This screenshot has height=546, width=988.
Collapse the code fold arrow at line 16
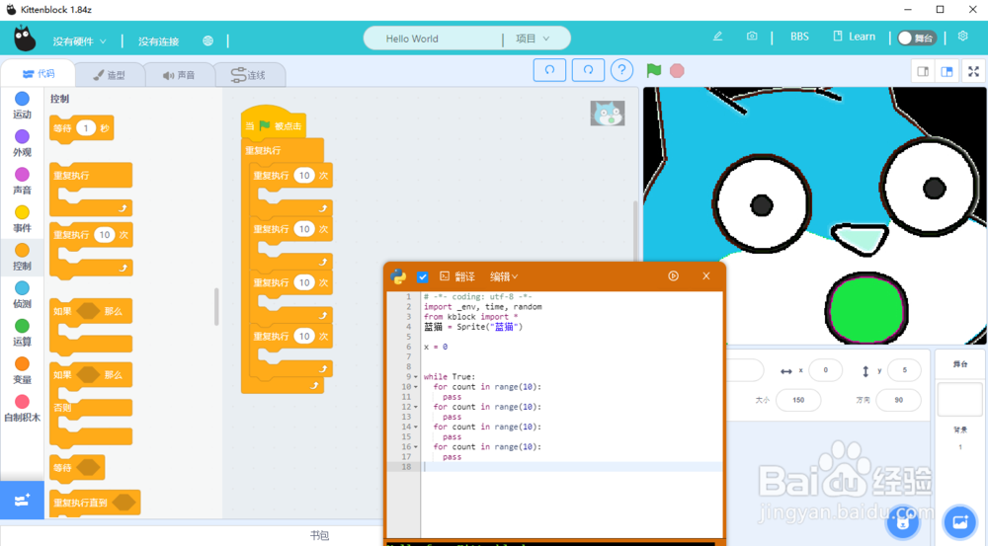pos(416,447)
